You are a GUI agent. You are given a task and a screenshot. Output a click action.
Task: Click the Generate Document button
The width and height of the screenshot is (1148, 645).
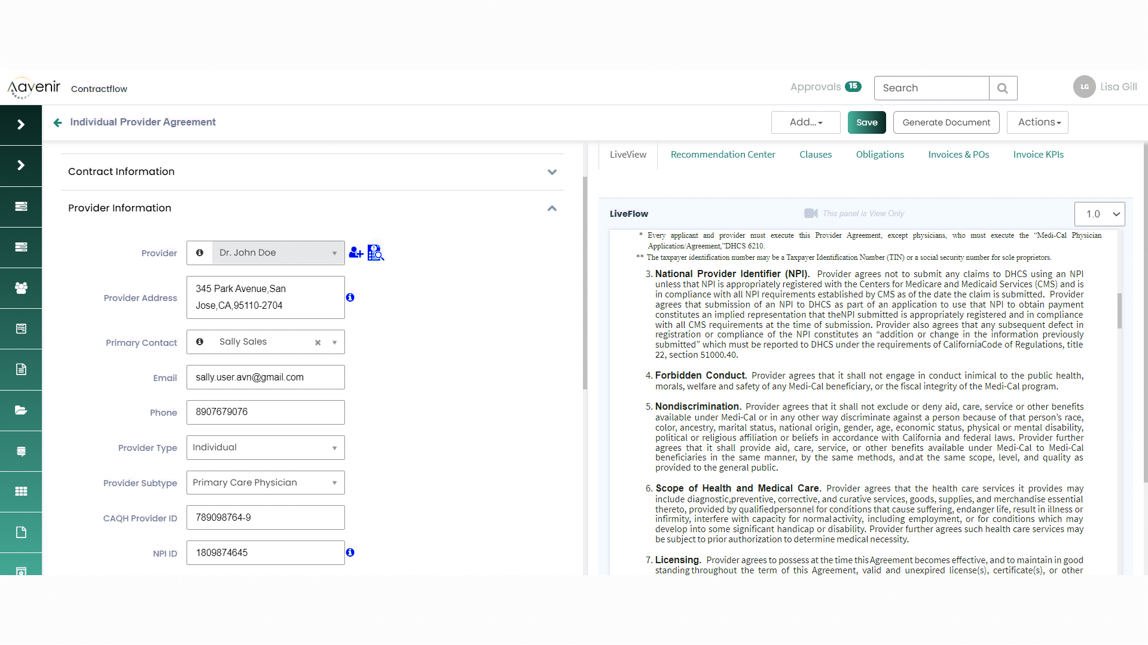946,122
